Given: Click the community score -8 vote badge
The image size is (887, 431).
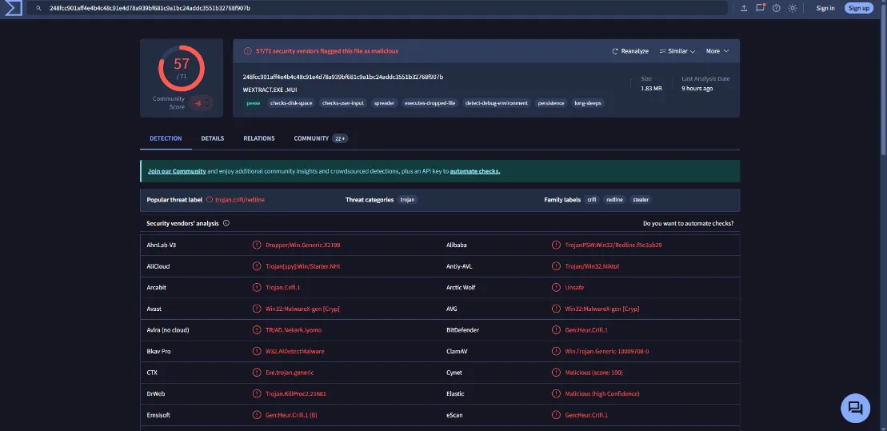Looking at the screenshot, I should pos(200,103).
